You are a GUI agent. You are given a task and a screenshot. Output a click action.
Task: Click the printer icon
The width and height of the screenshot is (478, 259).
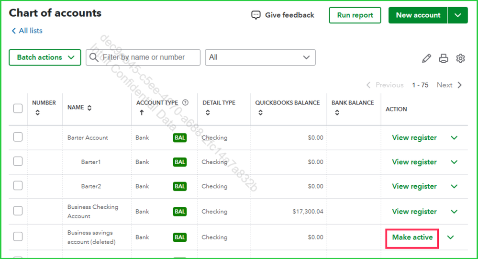(x=444, y=58)
